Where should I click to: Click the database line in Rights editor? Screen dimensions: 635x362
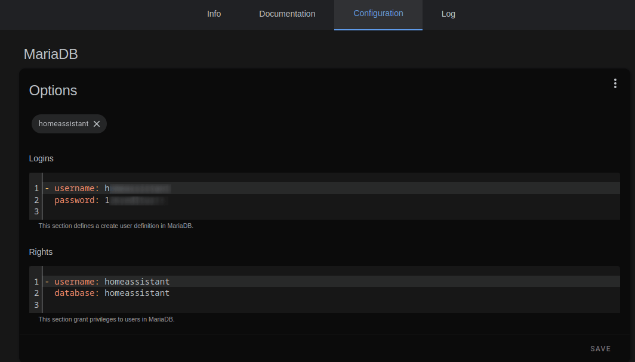click(x=331, y=293)
